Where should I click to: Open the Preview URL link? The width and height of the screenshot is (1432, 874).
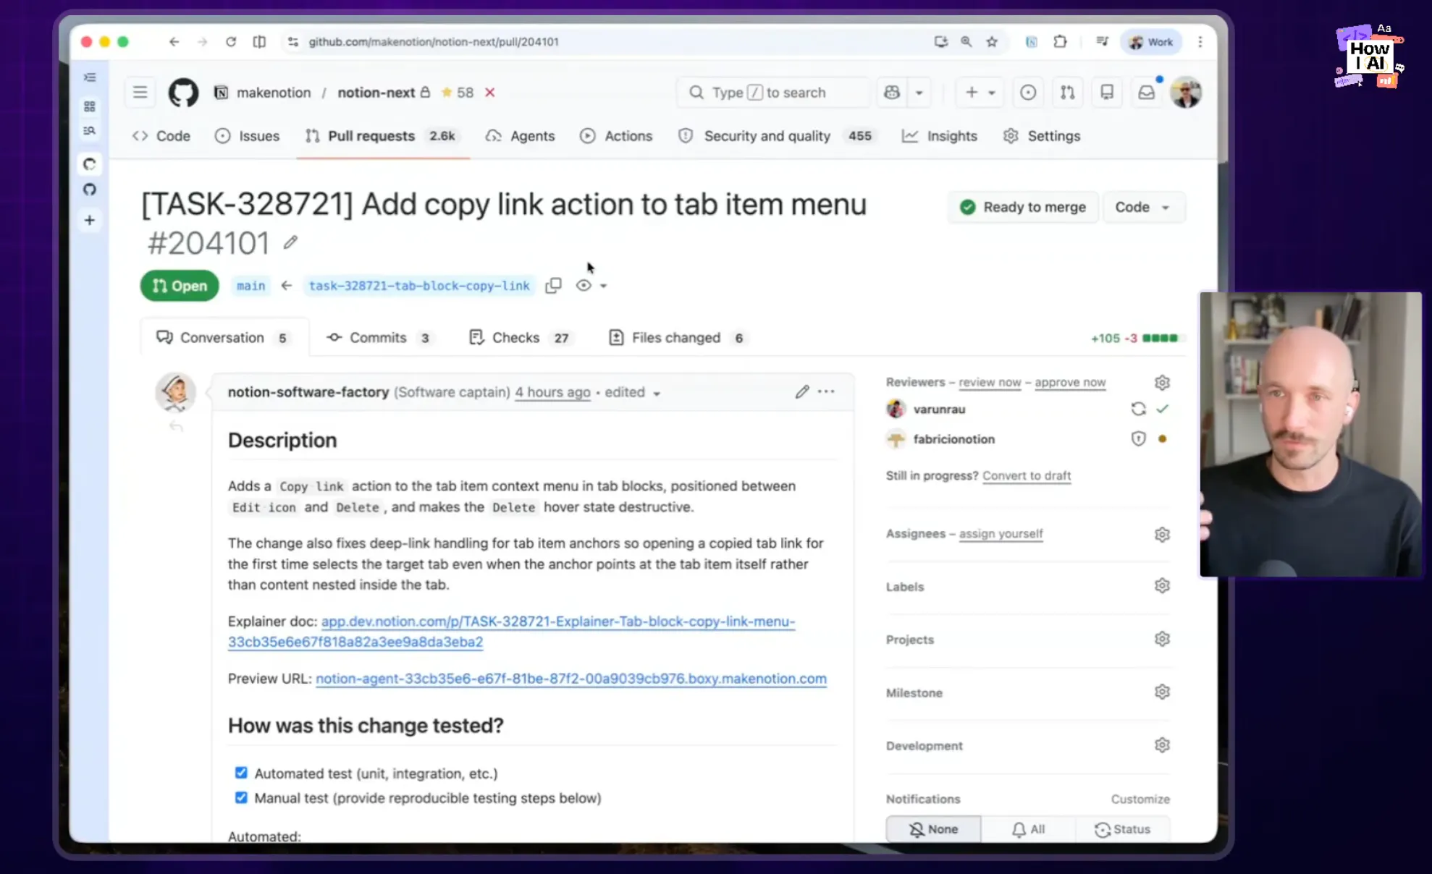(571, 679)
